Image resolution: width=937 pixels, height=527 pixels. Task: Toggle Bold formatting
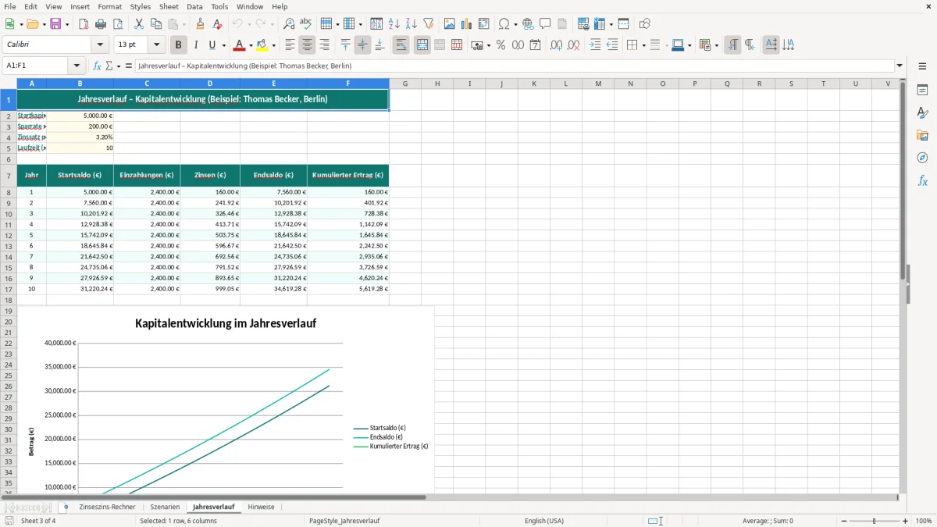(179, 45)
